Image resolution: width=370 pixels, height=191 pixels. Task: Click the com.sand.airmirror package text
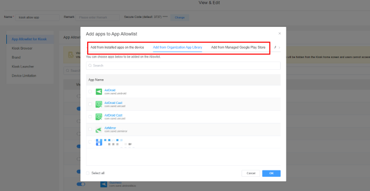coord(116,131)
